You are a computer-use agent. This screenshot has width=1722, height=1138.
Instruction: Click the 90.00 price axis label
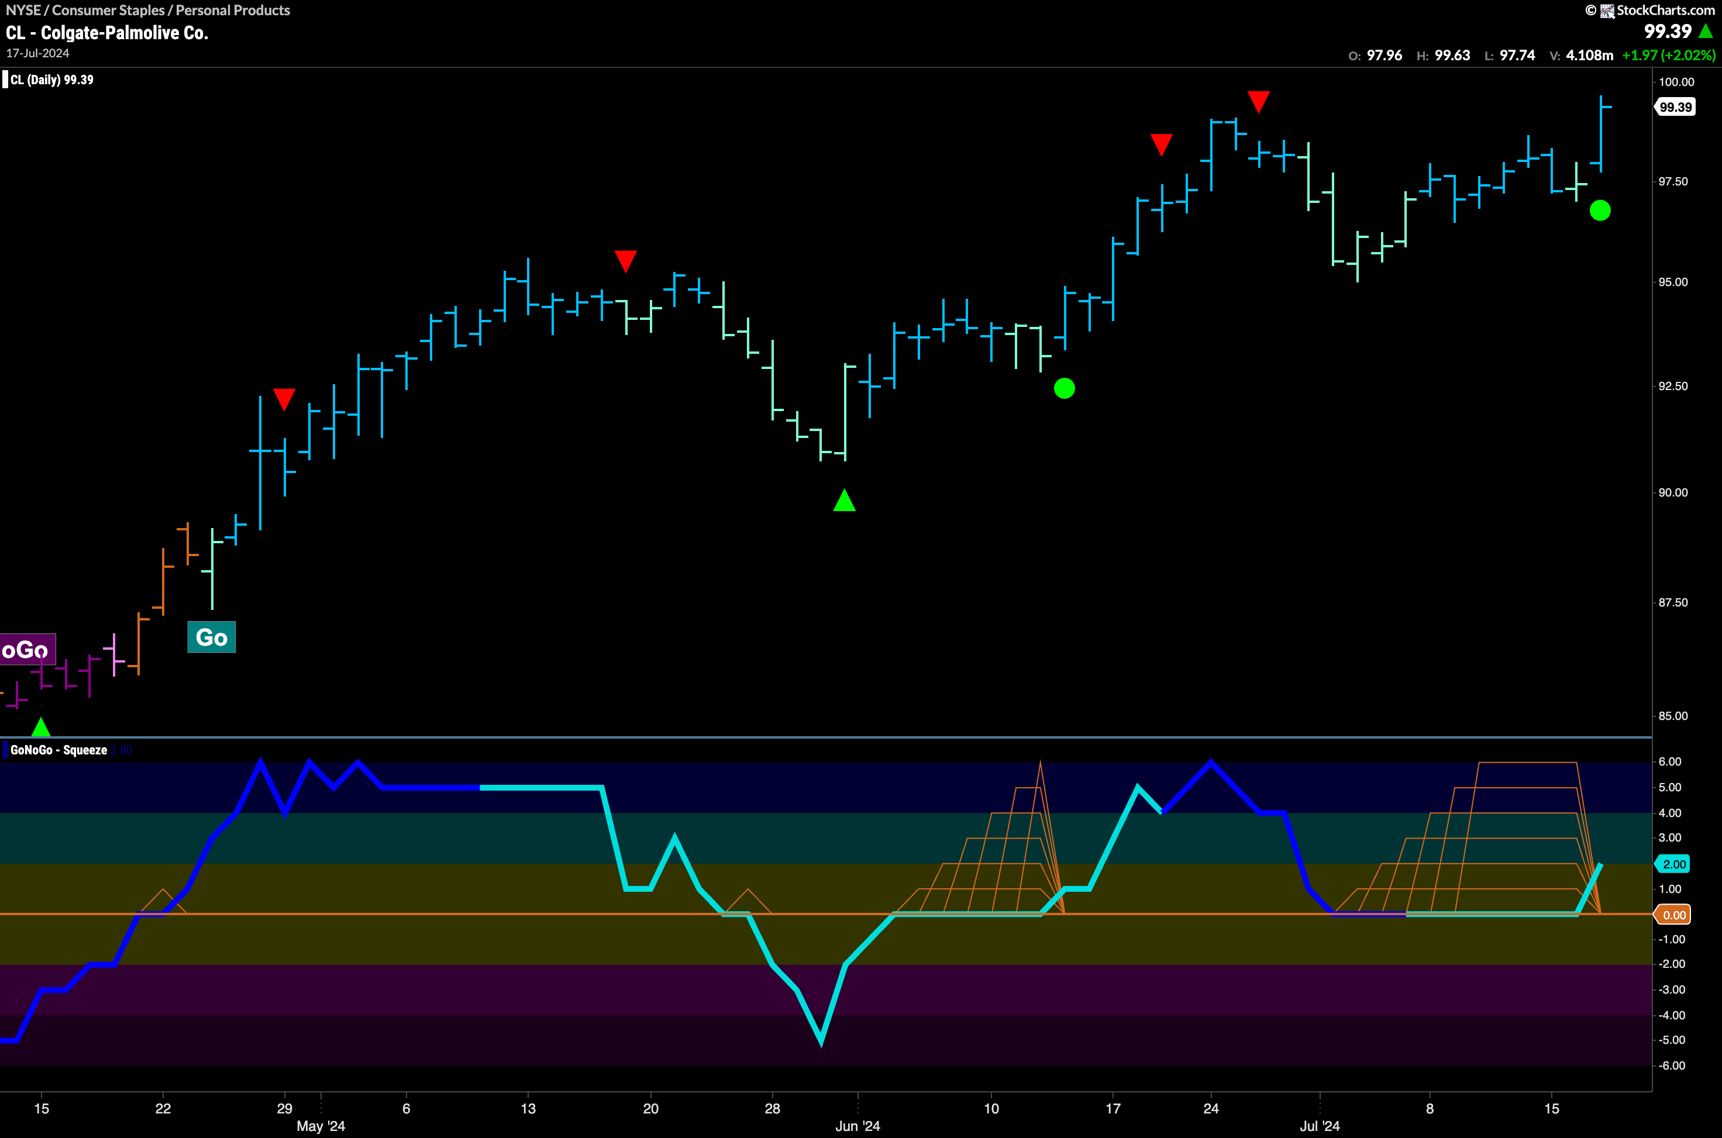coord(1673,492)
